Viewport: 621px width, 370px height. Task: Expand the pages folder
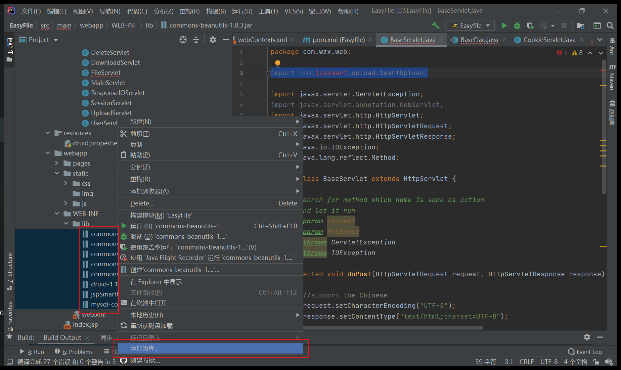(x=57, y=163)
